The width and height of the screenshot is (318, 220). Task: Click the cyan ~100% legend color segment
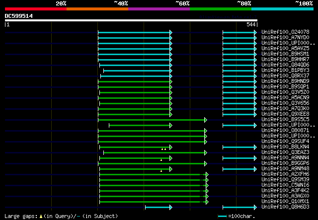283,9
